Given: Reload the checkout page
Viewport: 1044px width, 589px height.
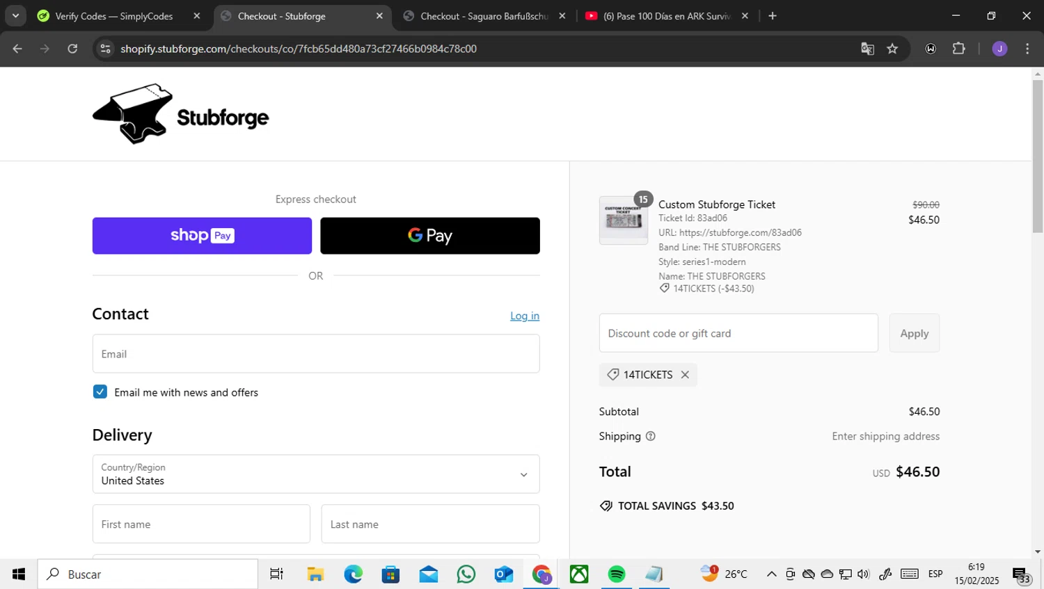Looking at the screenshot, I should (72, 49).
